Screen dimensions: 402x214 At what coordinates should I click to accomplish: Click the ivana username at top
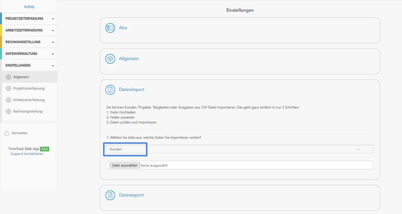click(29, 6)
